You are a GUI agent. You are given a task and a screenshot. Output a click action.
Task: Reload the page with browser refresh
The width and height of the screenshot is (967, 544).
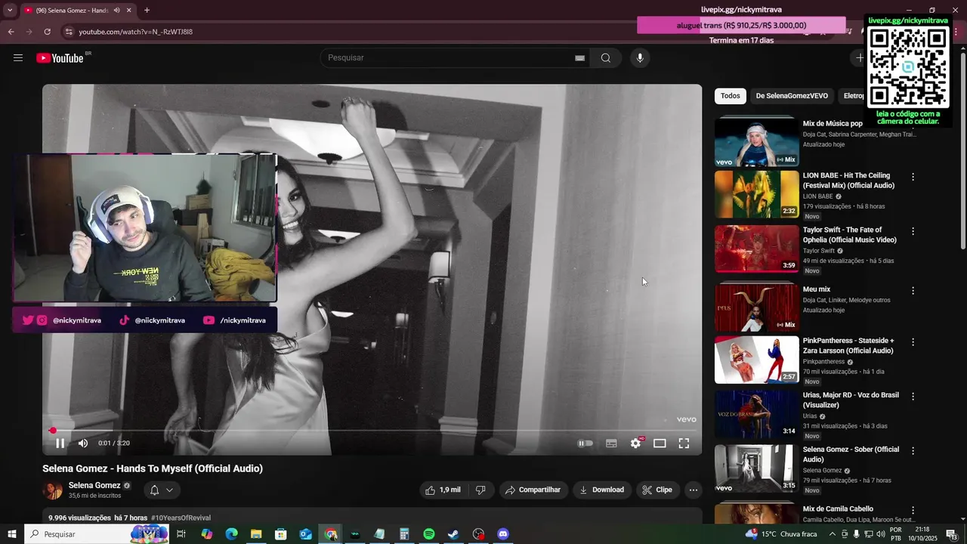pos(47,32)
